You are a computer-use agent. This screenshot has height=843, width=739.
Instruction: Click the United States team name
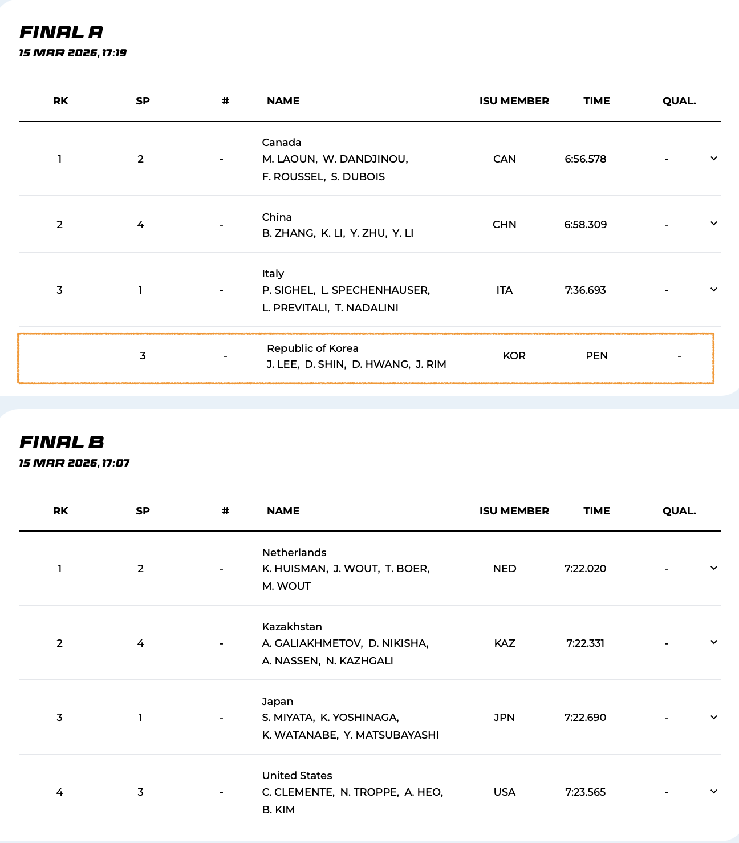pyautogui.click(x=297, y=775)
